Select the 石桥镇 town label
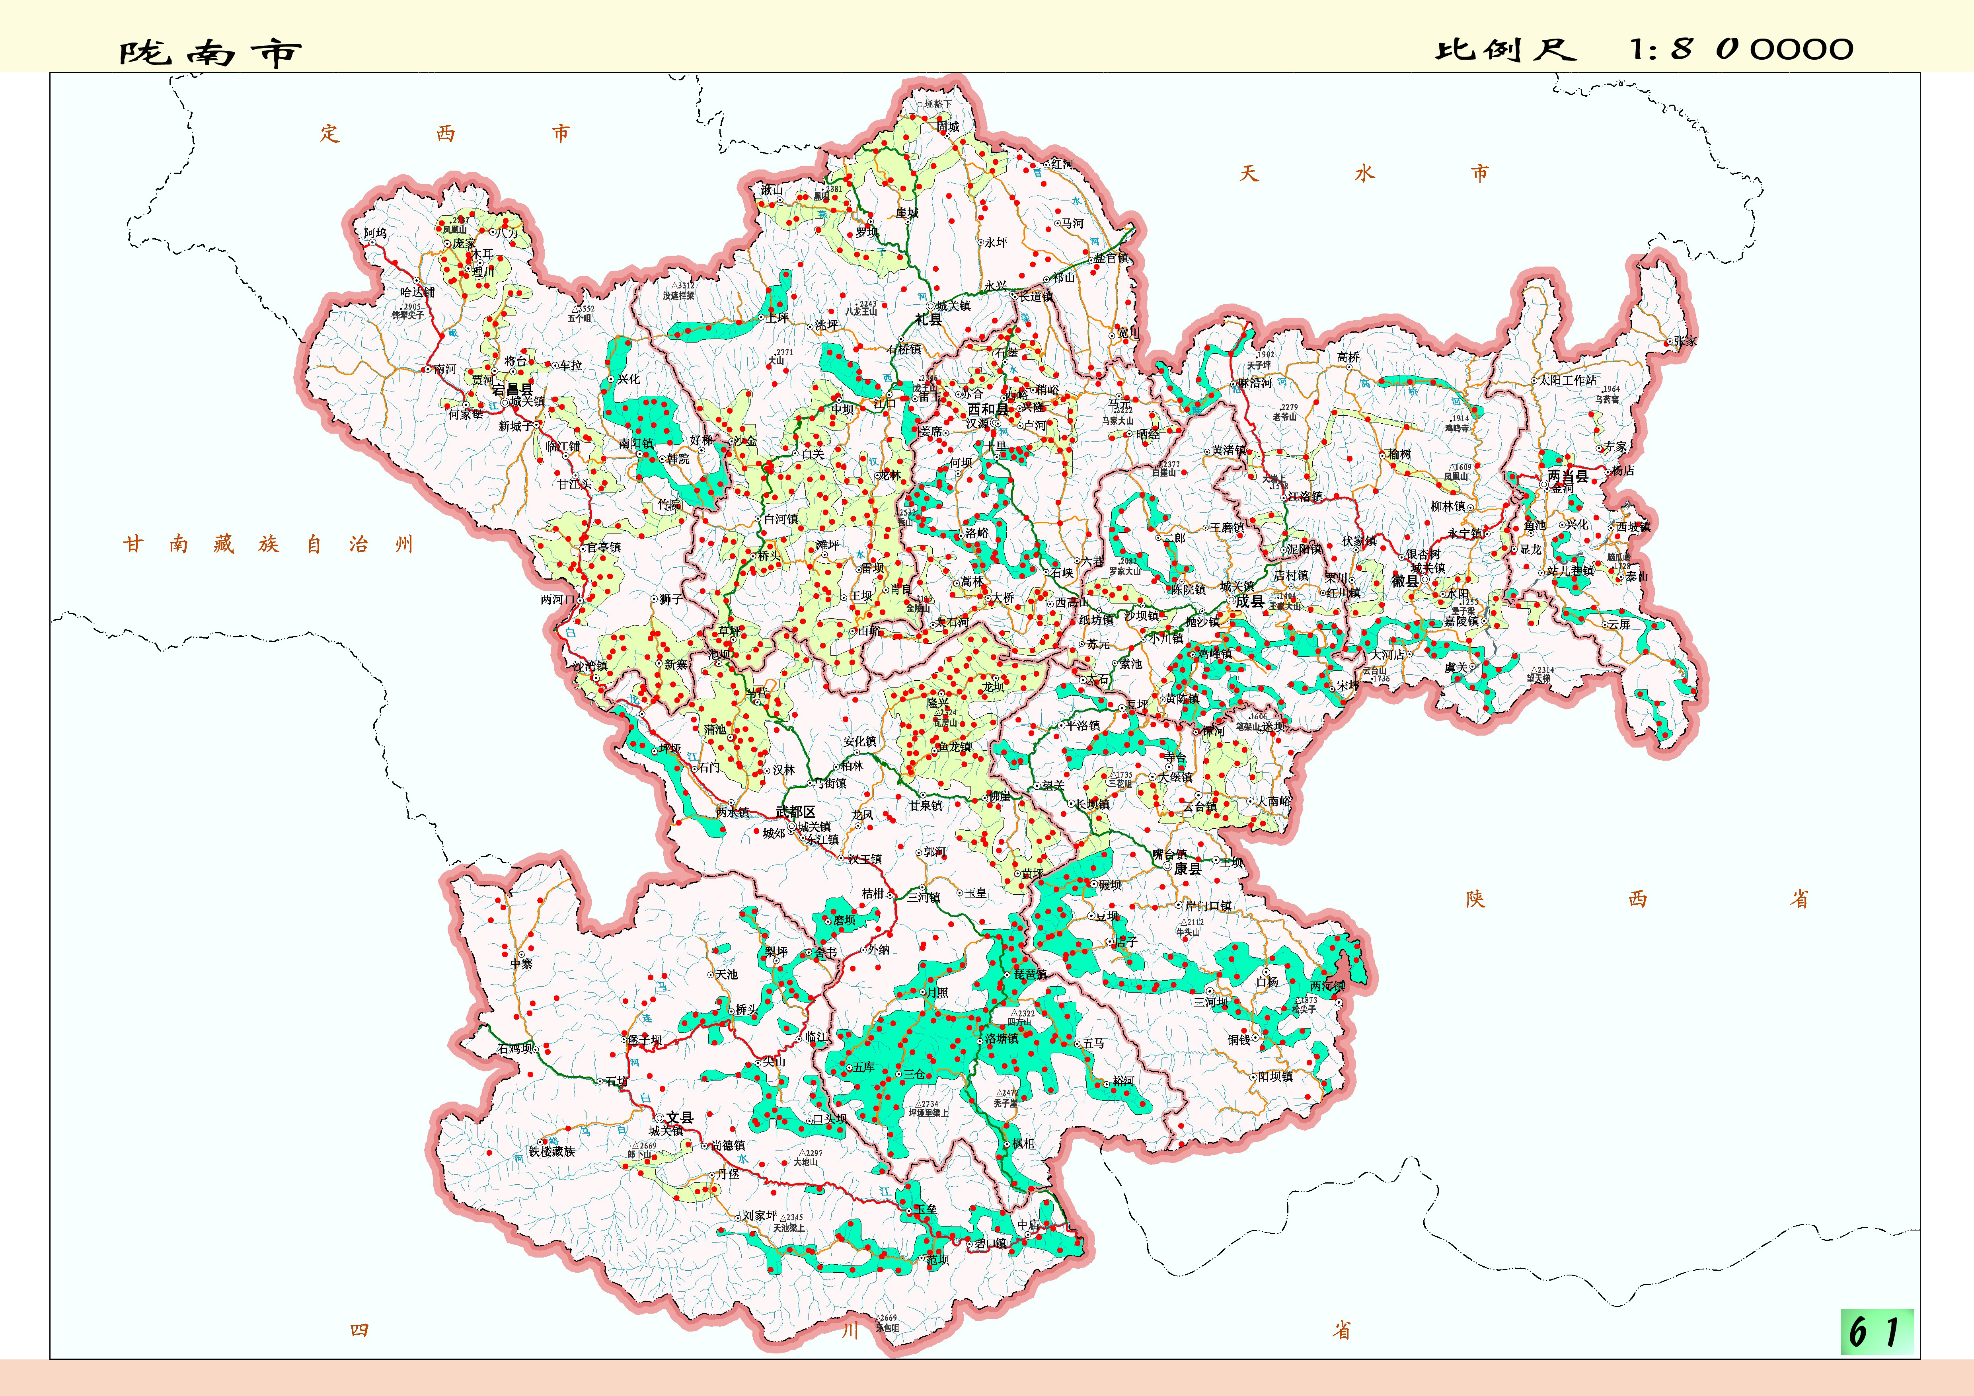This screenshot has width=1974, height=1396. tap(904, 349)
